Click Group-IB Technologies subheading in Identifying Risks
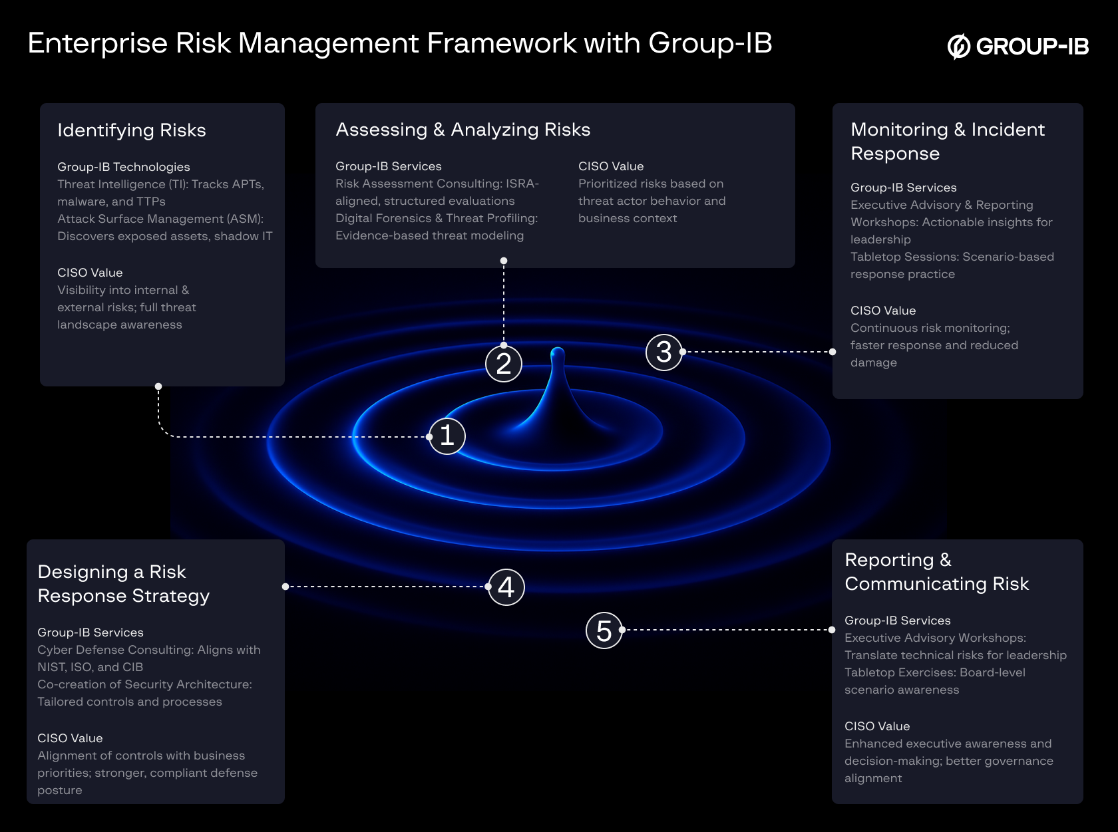This screenshot has width=1118, height=832. point(124,167)
